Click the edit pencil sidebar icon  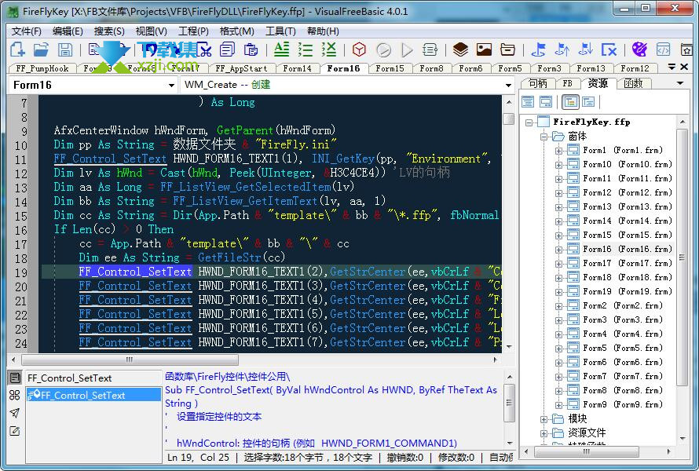[15, 431]
